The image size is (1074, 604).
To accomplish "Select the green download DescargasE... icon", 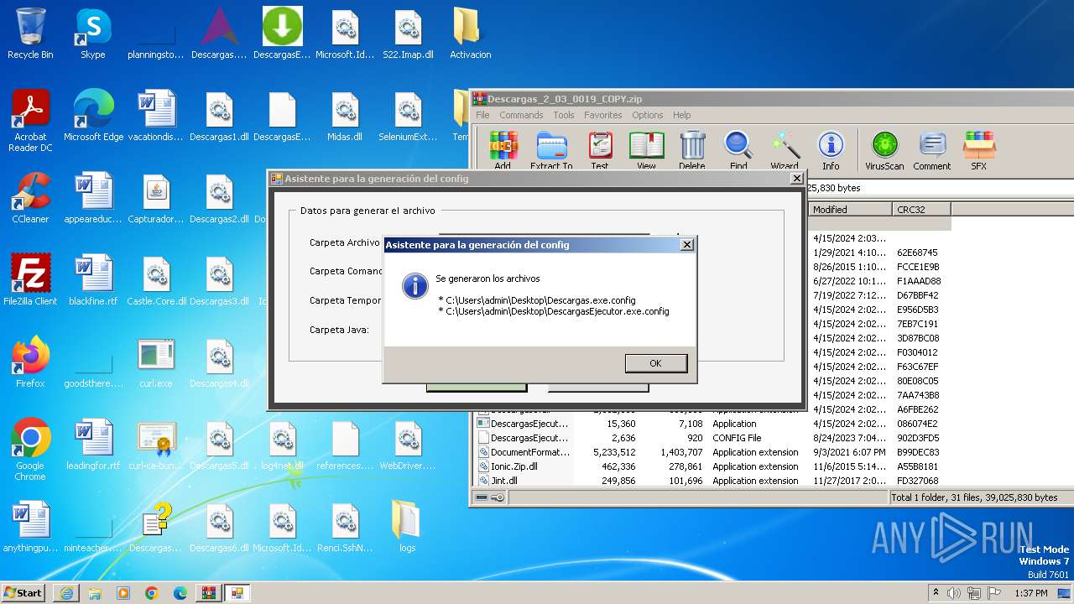I will (282, 34).
